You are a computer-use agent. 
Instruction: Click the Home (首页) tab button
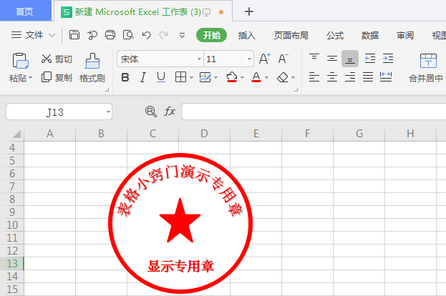(x=24, y=11)
